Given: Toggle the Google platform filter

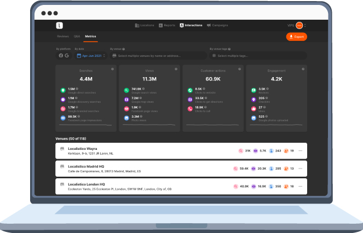Looking at the screenshot, I should pos(67,55).
